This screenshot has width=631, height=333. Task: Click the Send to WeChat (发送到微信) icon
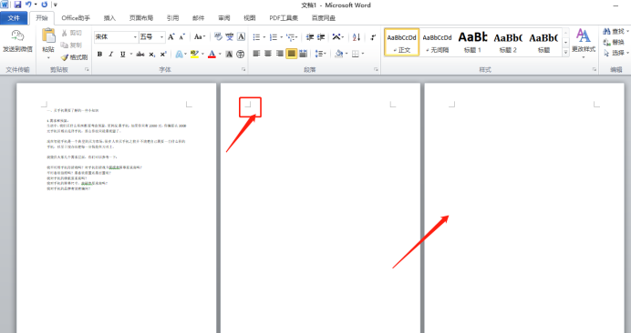17,35
